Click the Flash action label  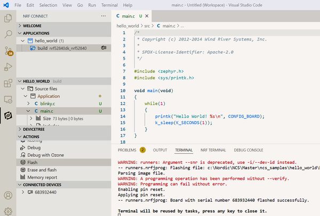[33, 162]
